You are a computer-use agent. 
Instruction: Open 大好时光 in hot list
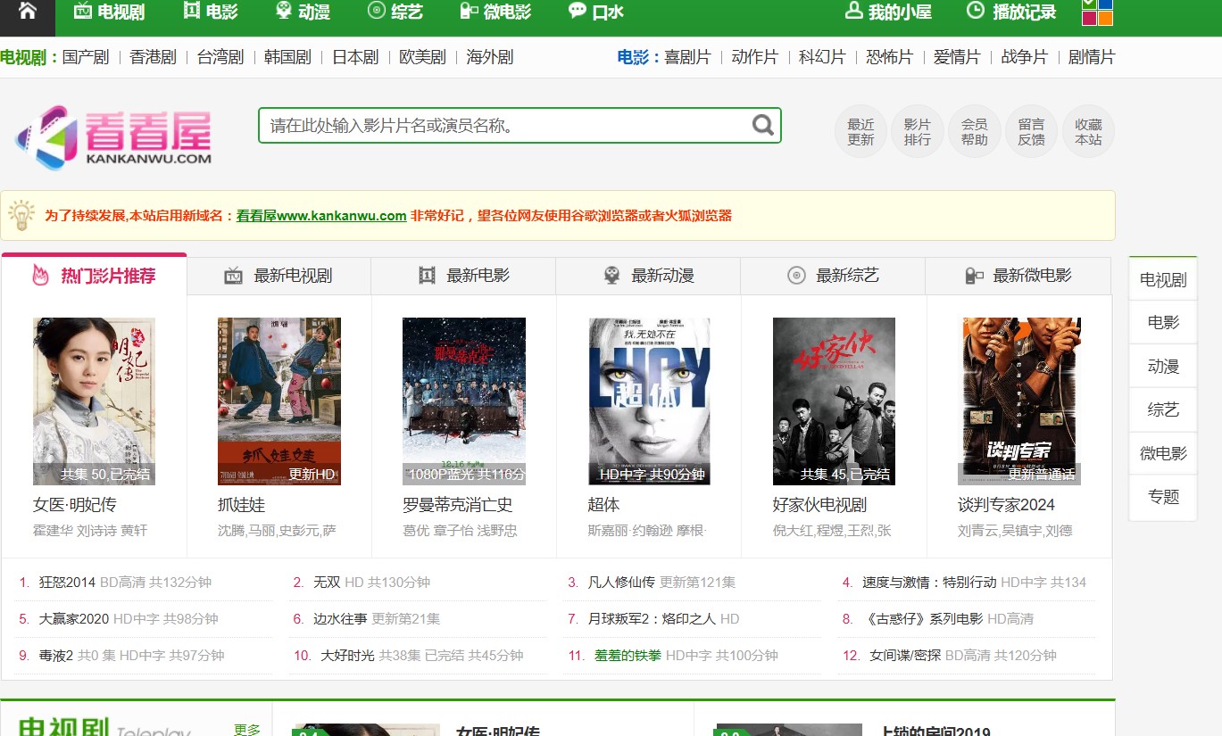(347, 656)
